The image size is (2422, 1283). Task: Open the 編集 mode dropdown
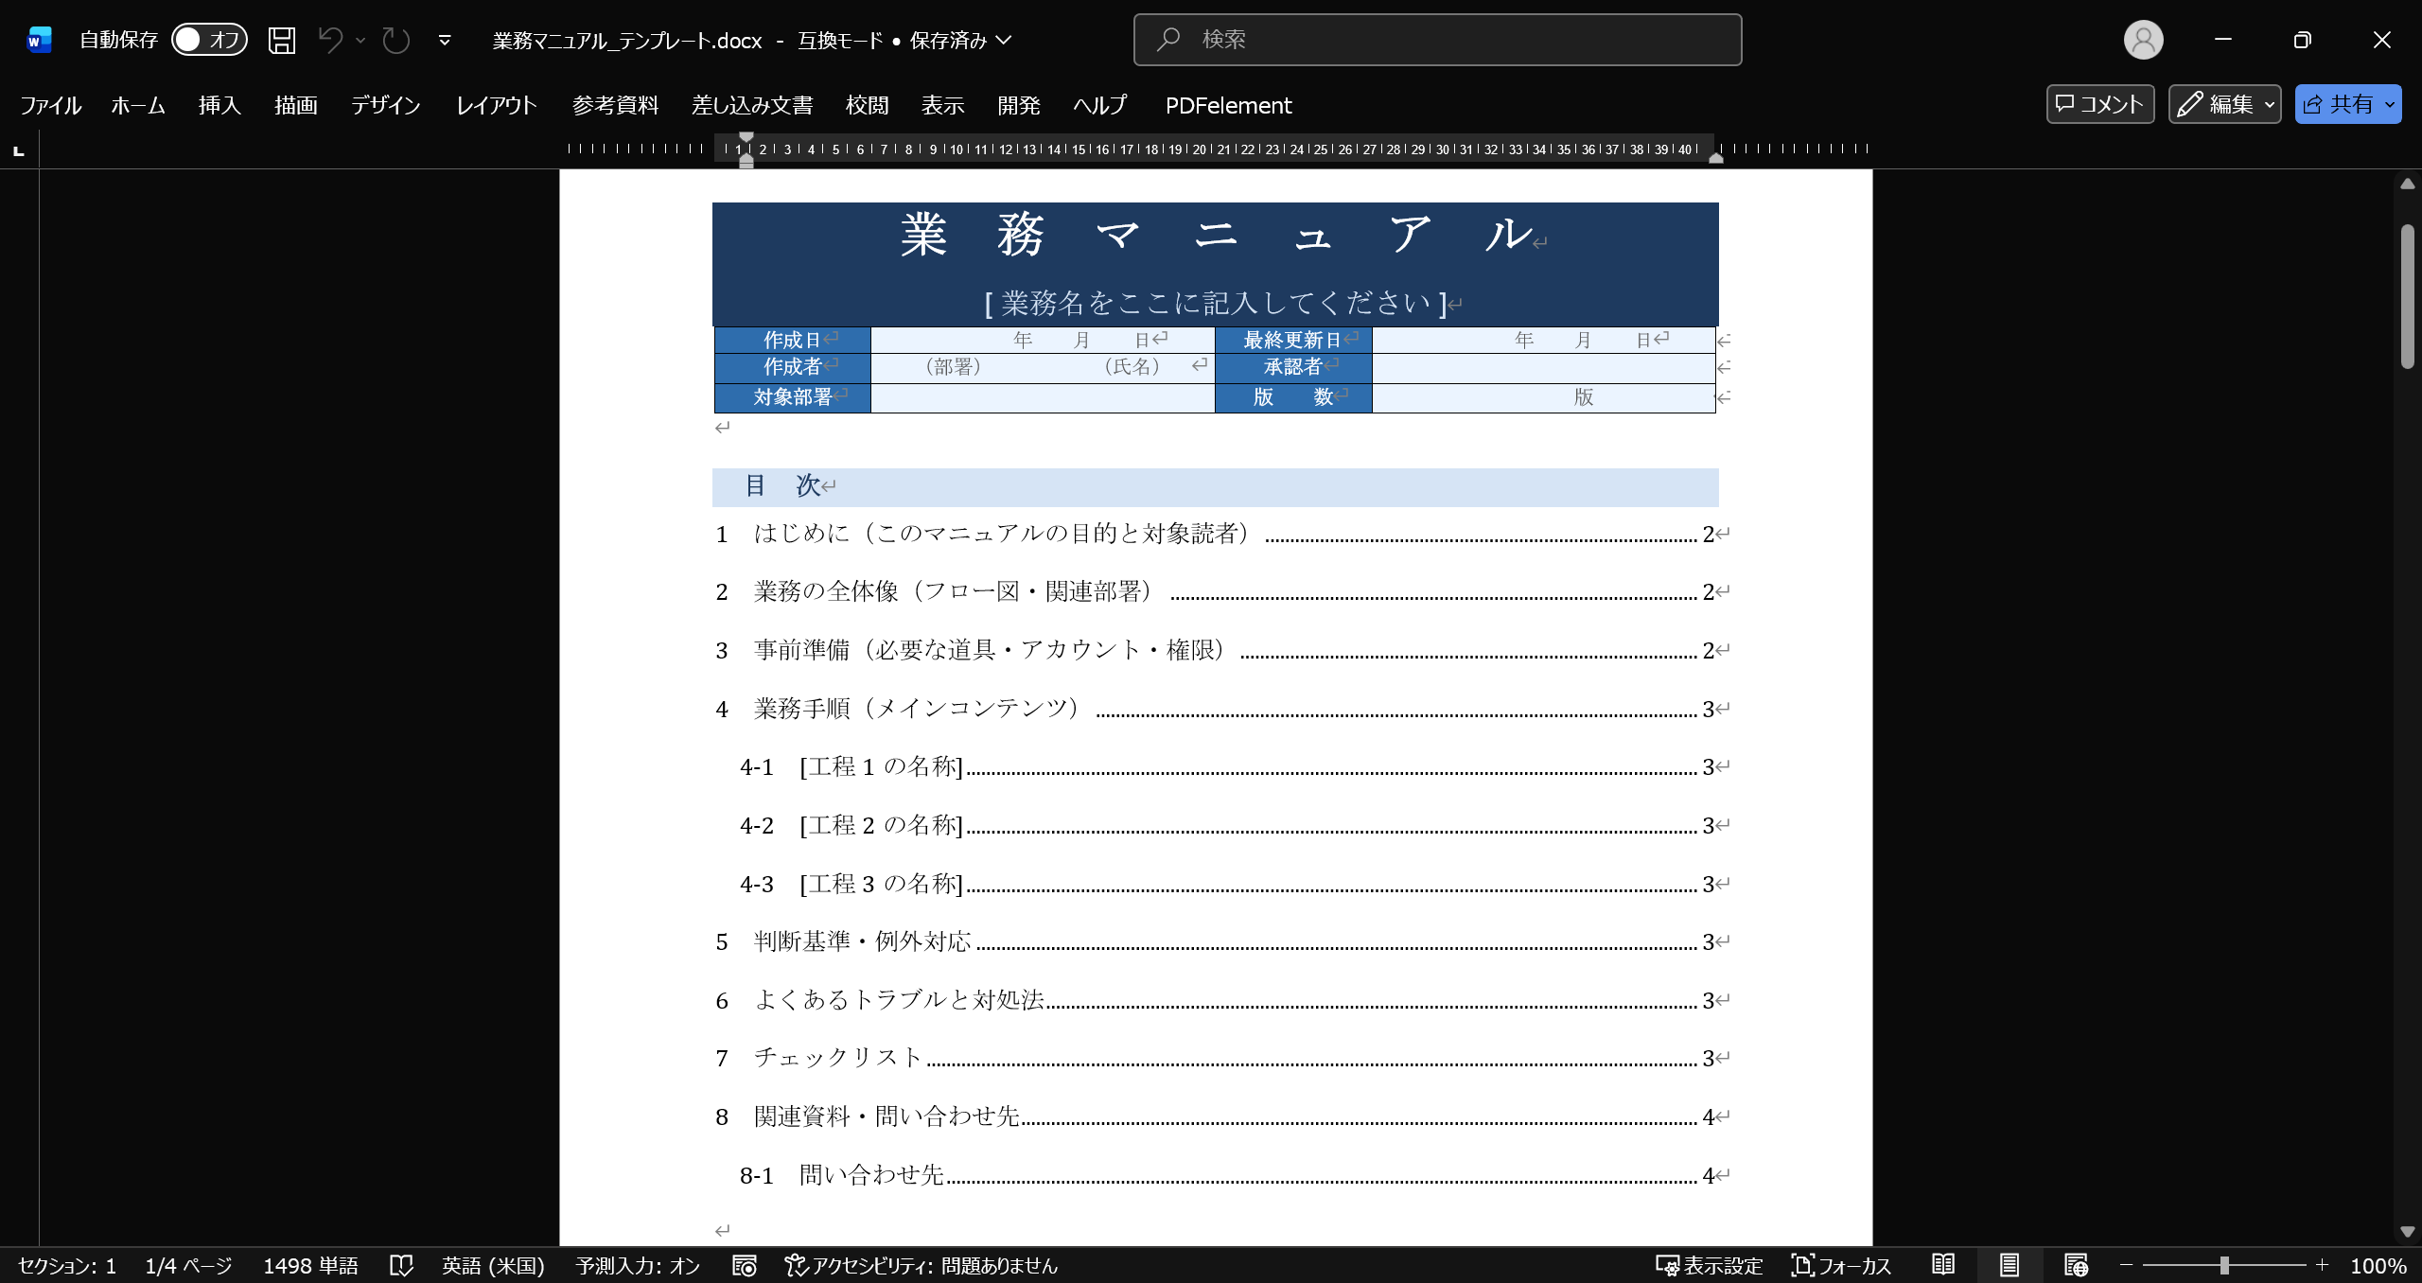click(x=2224, y=104)
